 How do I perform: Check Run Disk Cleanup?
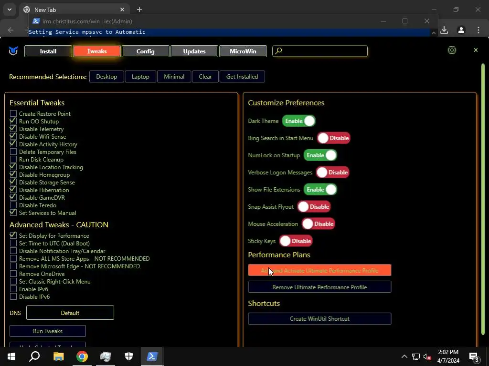click(13, 159)
